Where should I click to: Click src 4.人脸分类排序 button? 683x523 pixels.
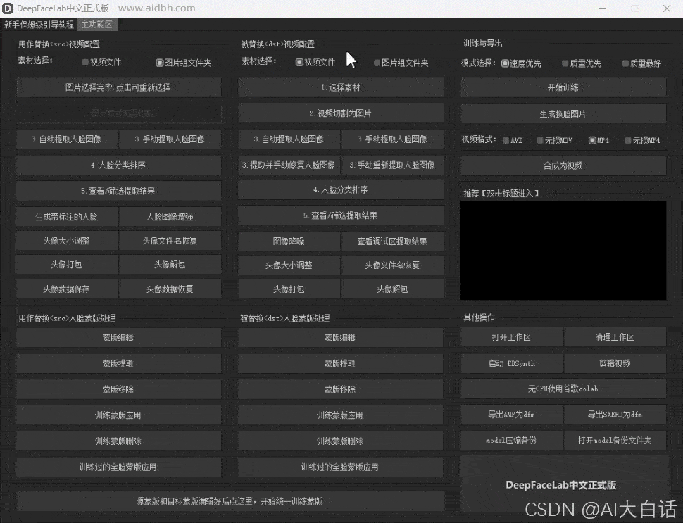coord(118,165)
